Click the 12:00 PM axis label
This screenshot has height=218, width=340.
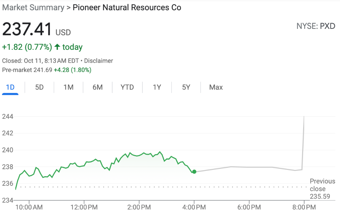[x=84, y=207]
